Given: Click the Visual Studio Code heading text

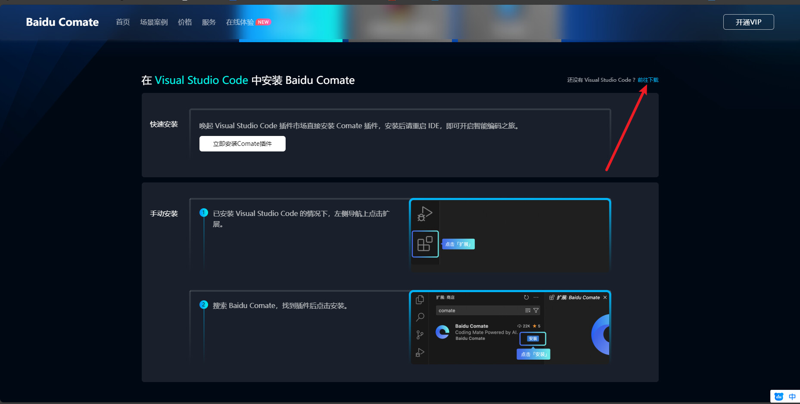Looking at the screenshot, I should (x=201, y=80).
